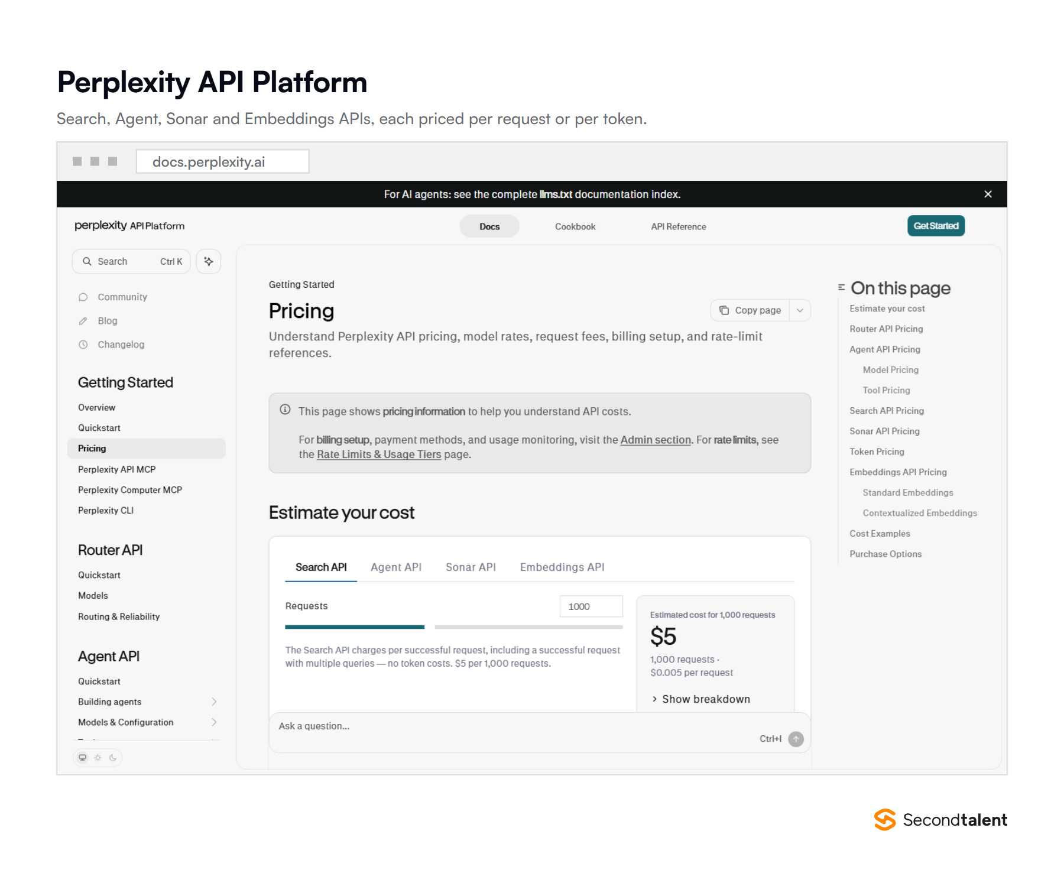The image size is (1064, 883).
Task: Jump to Contextualized Embeddings subsection
Action: click(x=920, y=513)
